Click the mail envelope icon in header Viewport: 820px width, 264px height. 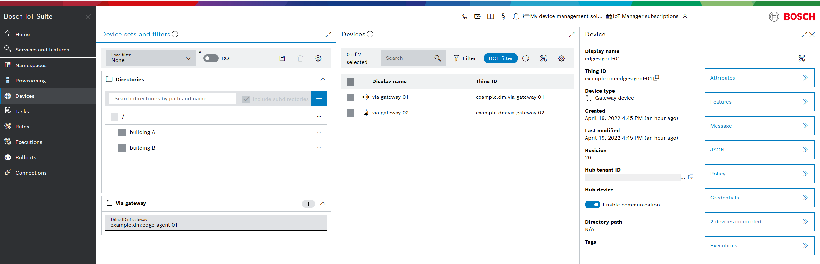pos(477,17)
